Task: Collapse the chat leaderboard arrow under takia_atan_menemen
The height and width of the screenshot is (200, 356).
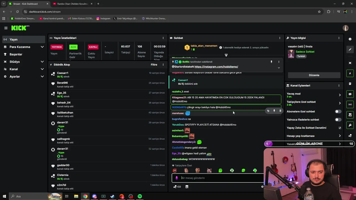Action: click(x=226, y=55)
